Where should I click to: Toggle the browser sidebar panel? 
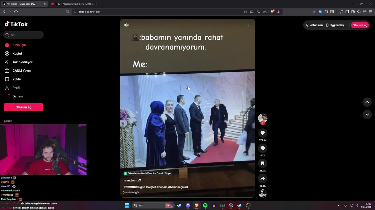click(347, 12)
